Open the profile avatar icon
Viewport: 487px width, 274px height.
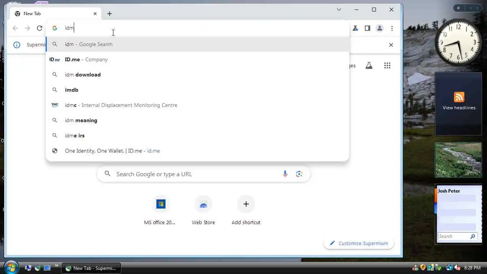click(x=379, y=28)
